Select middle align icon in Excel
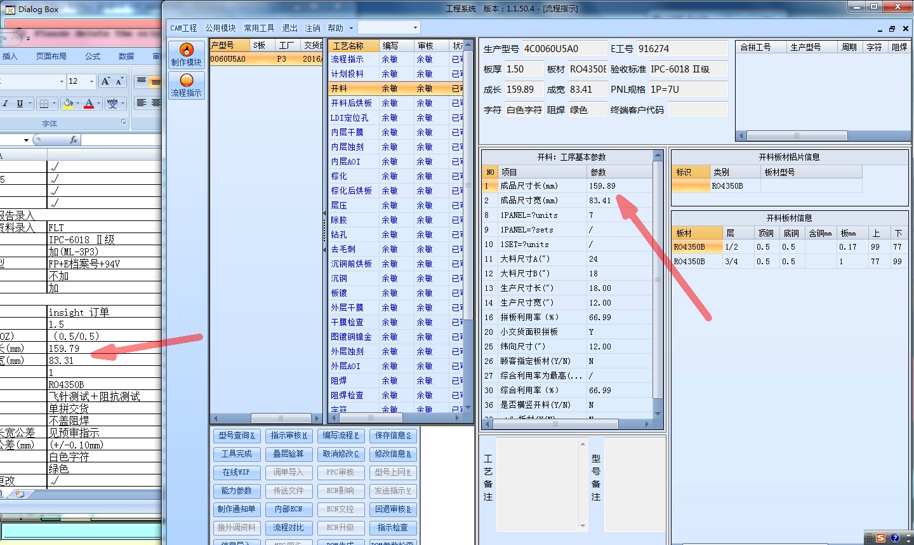The height and width of the screenshot is (545, 914). point(156,81)
